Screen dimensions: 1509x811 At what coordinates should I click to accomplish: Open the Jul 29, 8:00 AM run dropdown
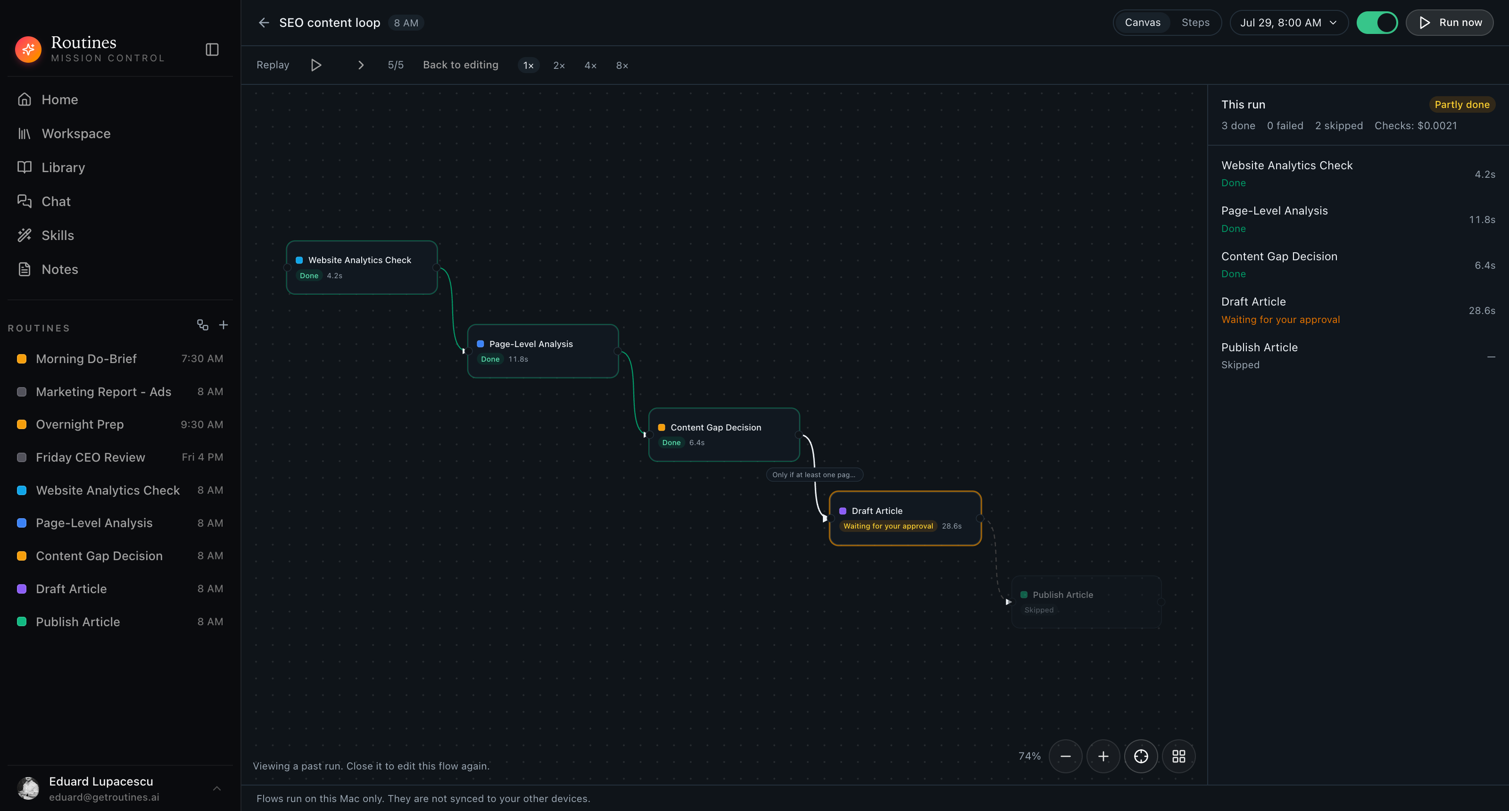pyautogui.click(x=1289, y=23)
